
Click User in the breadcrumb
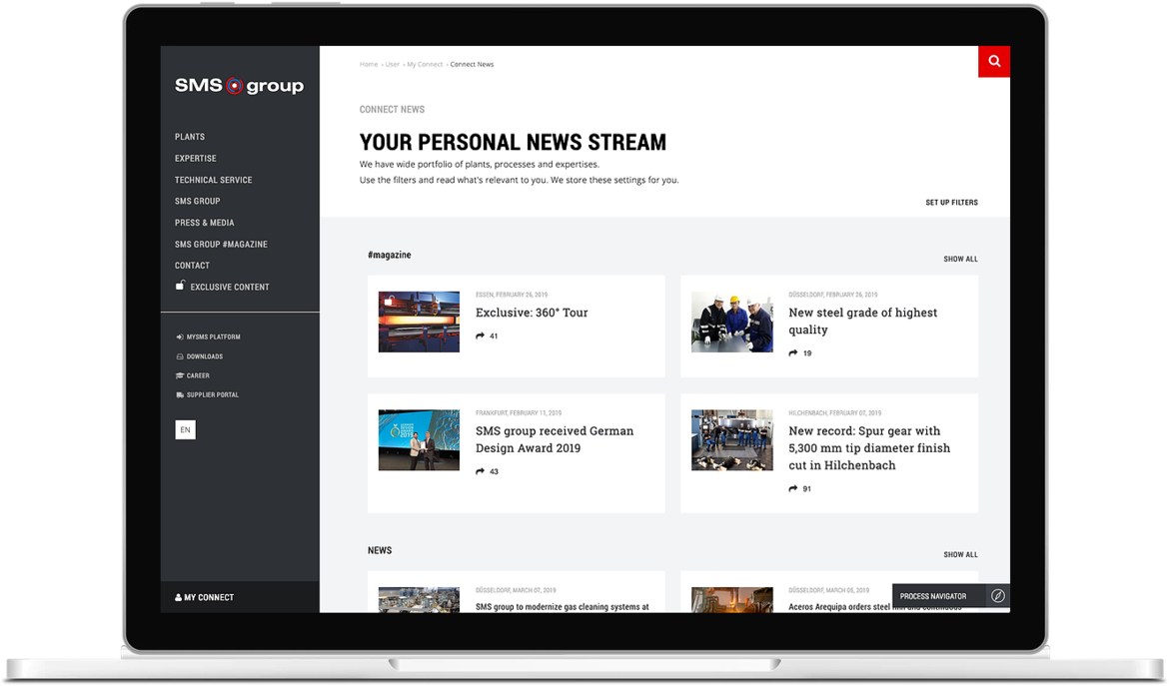click(x=392, y=64)
